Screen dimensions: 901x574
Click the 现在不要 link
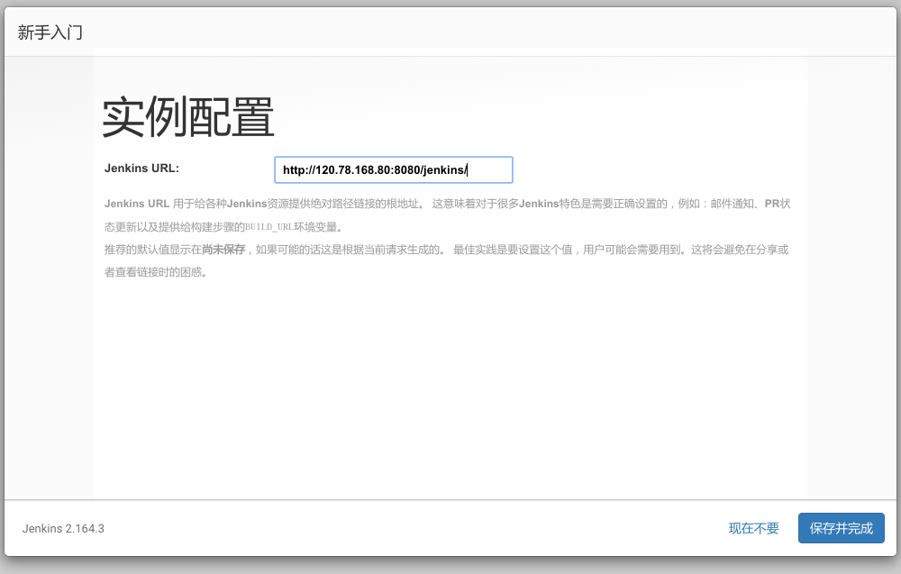click(753, 528)
